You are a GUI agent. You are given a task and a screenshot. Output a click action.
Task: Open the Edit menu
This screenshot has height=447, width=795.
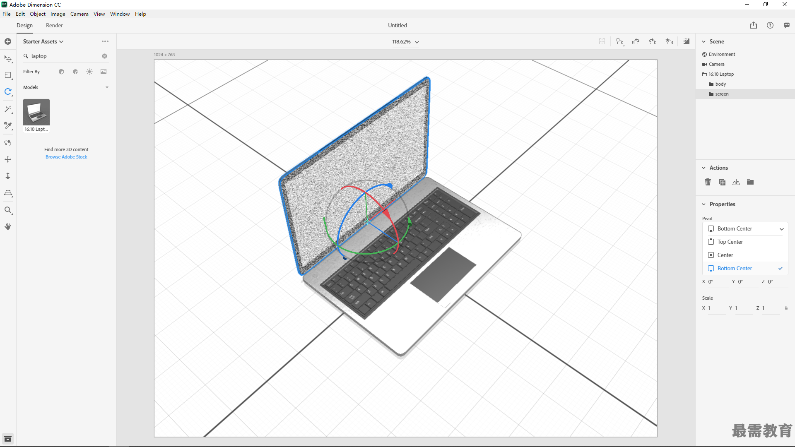(x=20, y=14)
